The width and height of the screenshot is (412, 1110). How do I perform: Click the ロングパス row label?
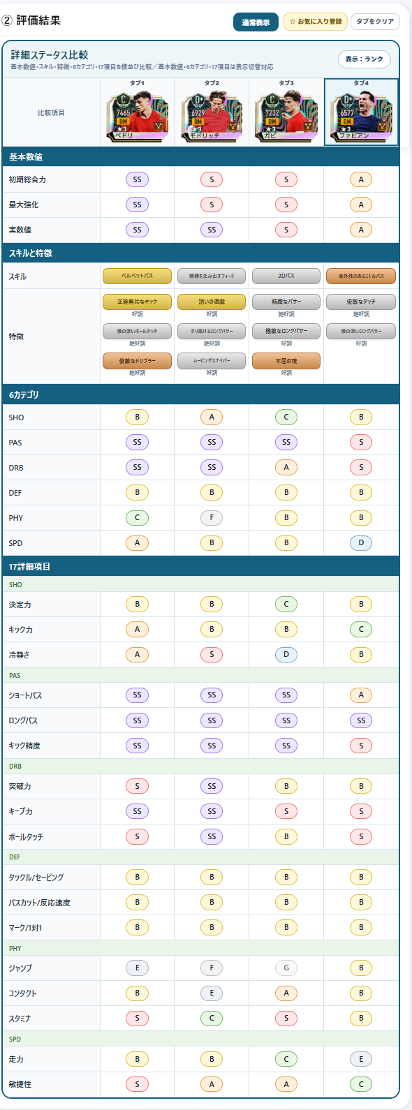(23, 720)
